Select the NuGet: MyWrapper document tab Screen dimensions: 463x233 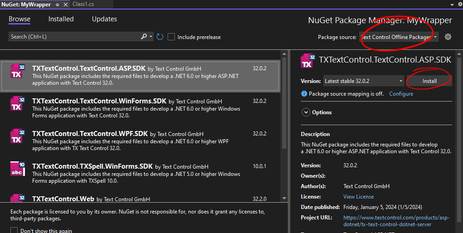point(26,5)
